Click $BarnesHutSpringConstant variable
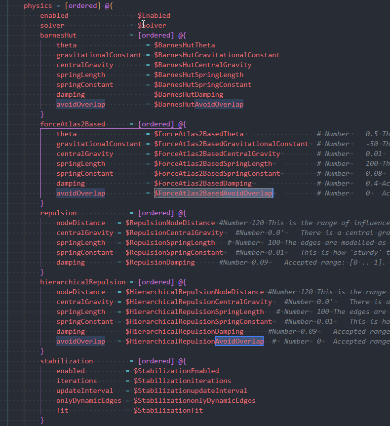 [x=203, y=84]
